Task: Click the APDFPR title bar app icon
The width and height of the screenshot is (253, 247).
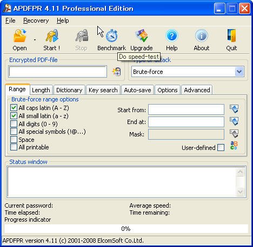Action: point(7,8)
